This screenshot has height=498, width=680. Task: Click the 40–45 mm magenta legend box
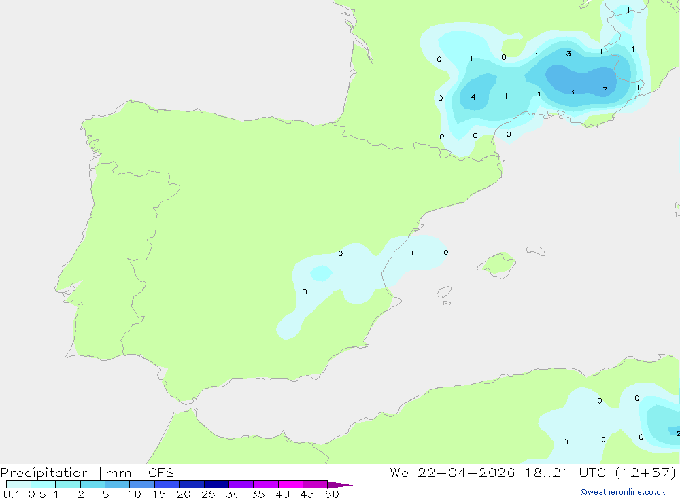290,484
